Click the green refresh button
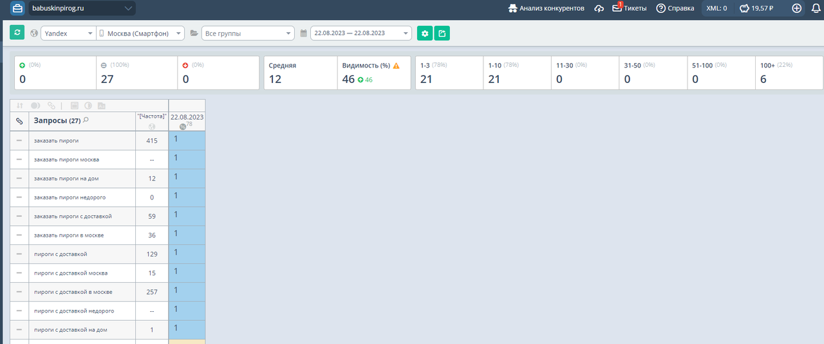824x344 pixels. (17, 33)
